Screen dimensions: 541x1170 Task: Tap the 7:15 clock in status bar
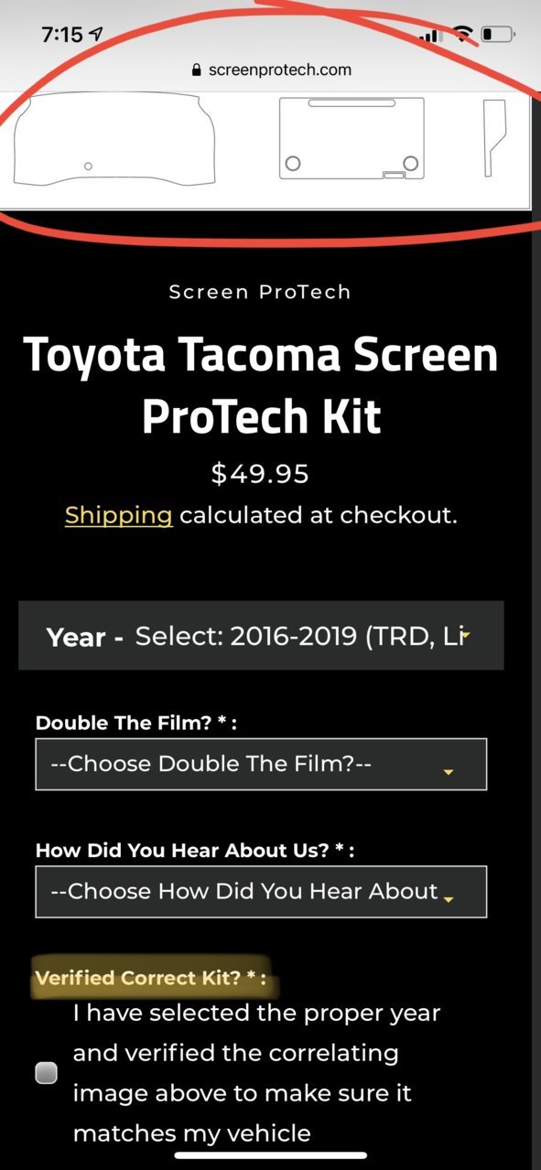click(x=62, y=34)
